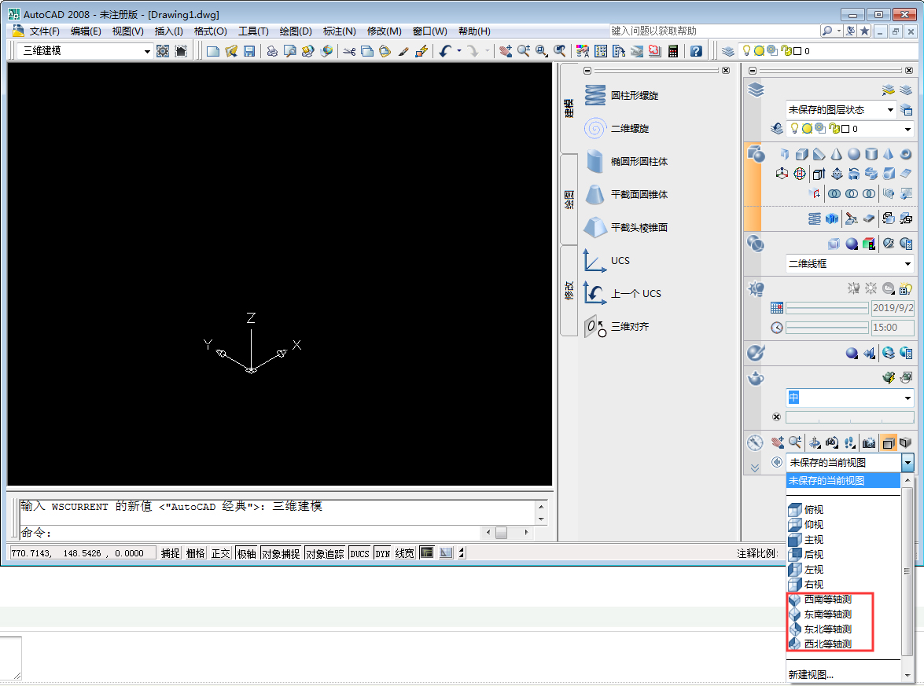Open the 二维线框 visual style dropdown
Image resolution: width=924 pixels, height=686 pixels.
coord(906,265)
